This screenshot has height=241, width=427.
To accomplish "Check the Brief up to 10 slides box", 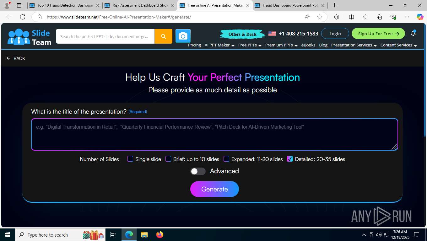I will coord(168,159).
